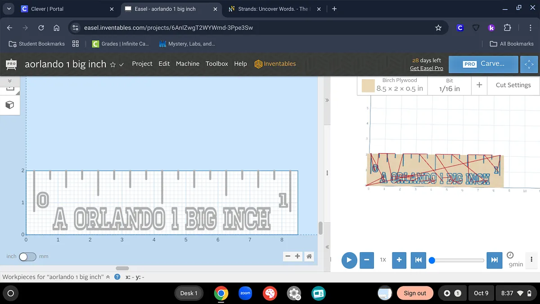Click the skip-to-end playback button
This screenshot has width=540, height=304.
(x=495, y=260)
